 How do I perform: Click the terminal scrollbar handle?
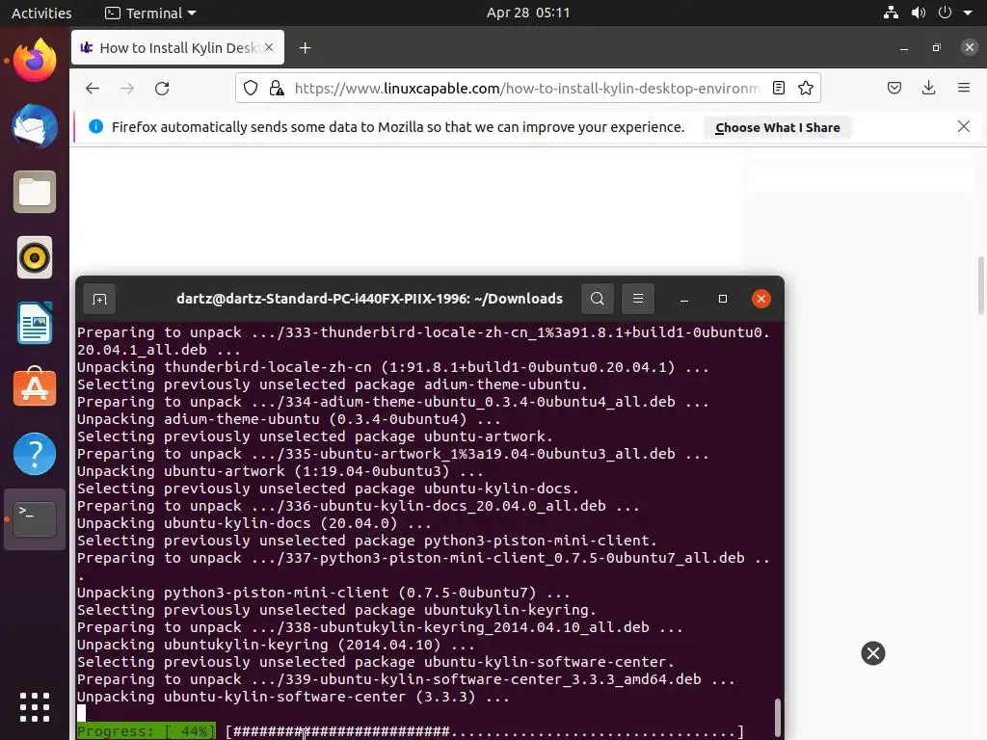[x=778, y=717]
